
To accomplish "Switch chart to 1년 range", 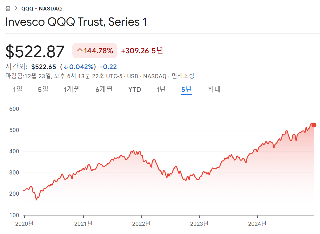I will (161, 90).
